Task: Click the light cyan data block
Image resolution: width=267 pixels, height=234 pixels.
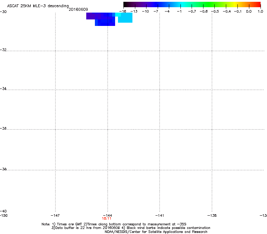Action: pyautogui.click(x=125, y=18)
